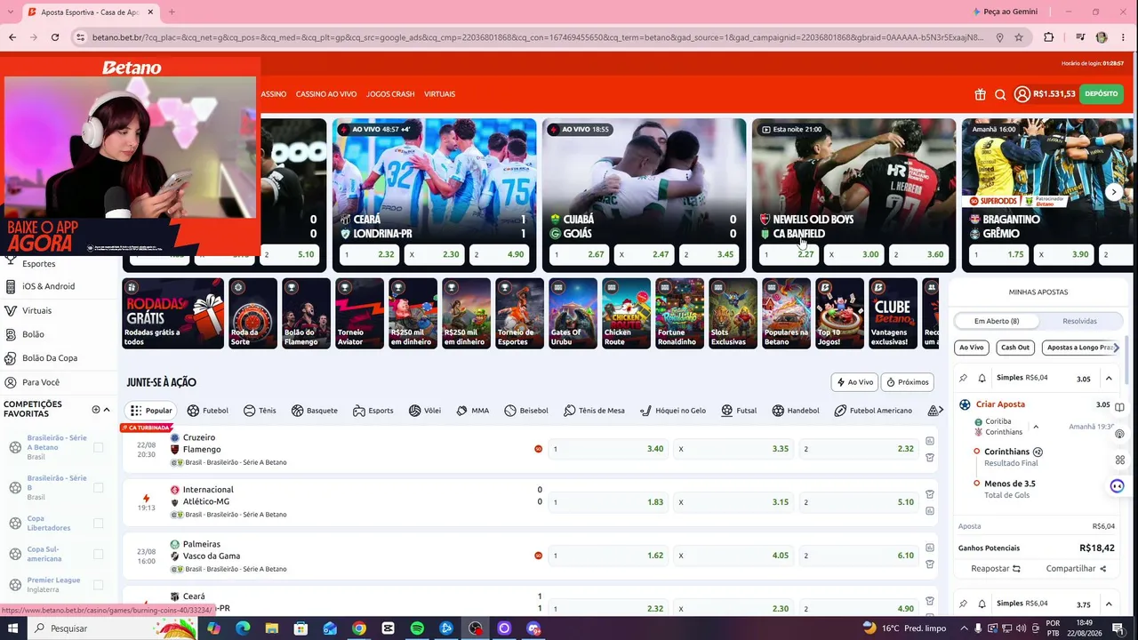Click the bell on the 3.75 Simples bet
The image size is (1138, 640).
pyautogui.click(x=982, y=604)
